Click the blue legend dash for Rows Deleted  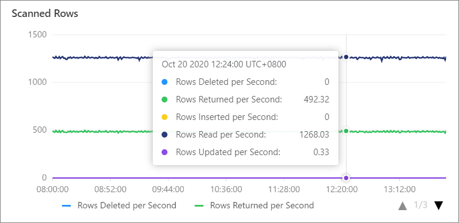pos(67,206)
